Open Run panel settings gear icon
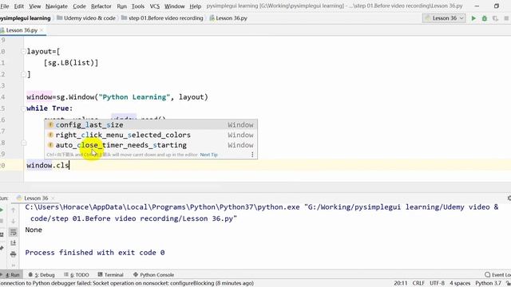 (509, 199)
